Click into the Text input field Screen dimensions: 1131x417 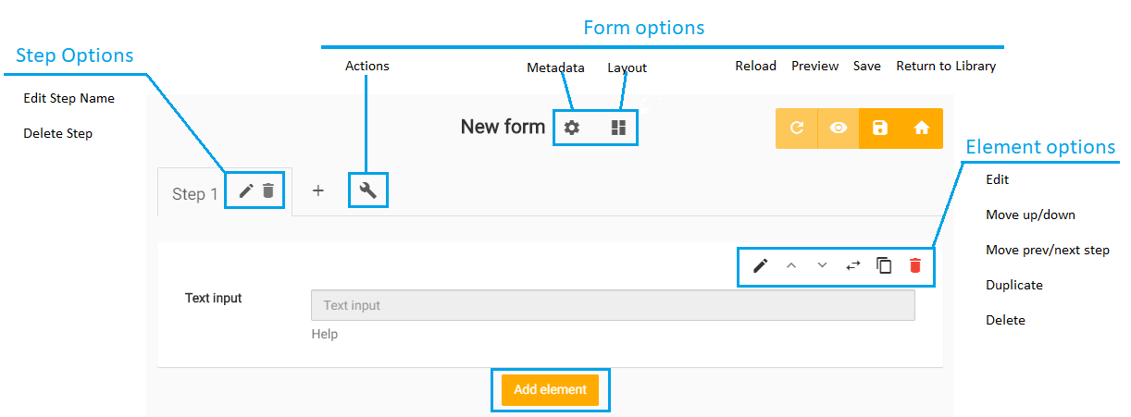click(x=612, y=305)
